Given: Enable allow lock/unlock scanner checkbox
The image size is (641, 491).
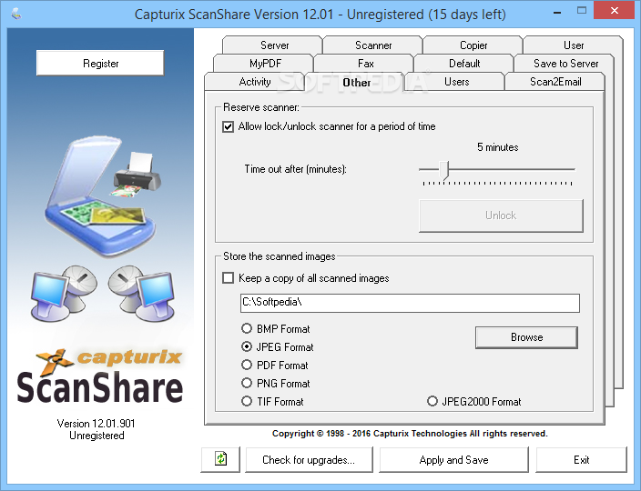Looking at the screenshot, I should click(229, 126).
